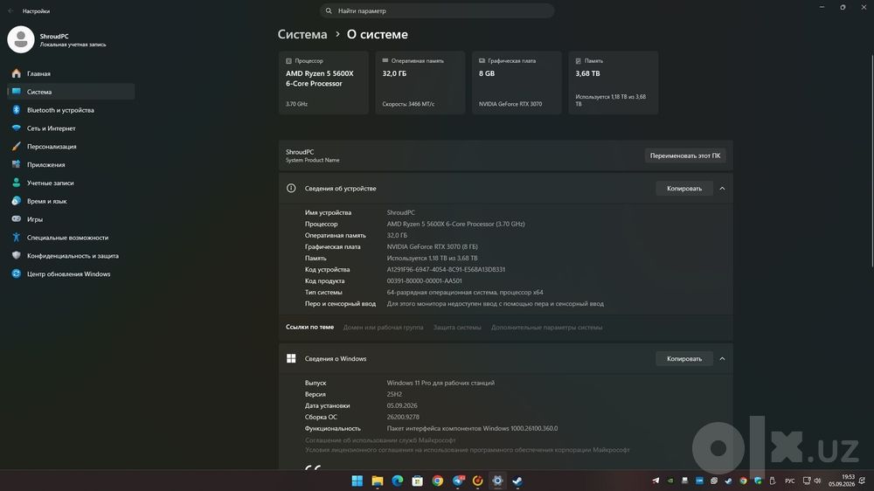Open Игры settings

71,219
